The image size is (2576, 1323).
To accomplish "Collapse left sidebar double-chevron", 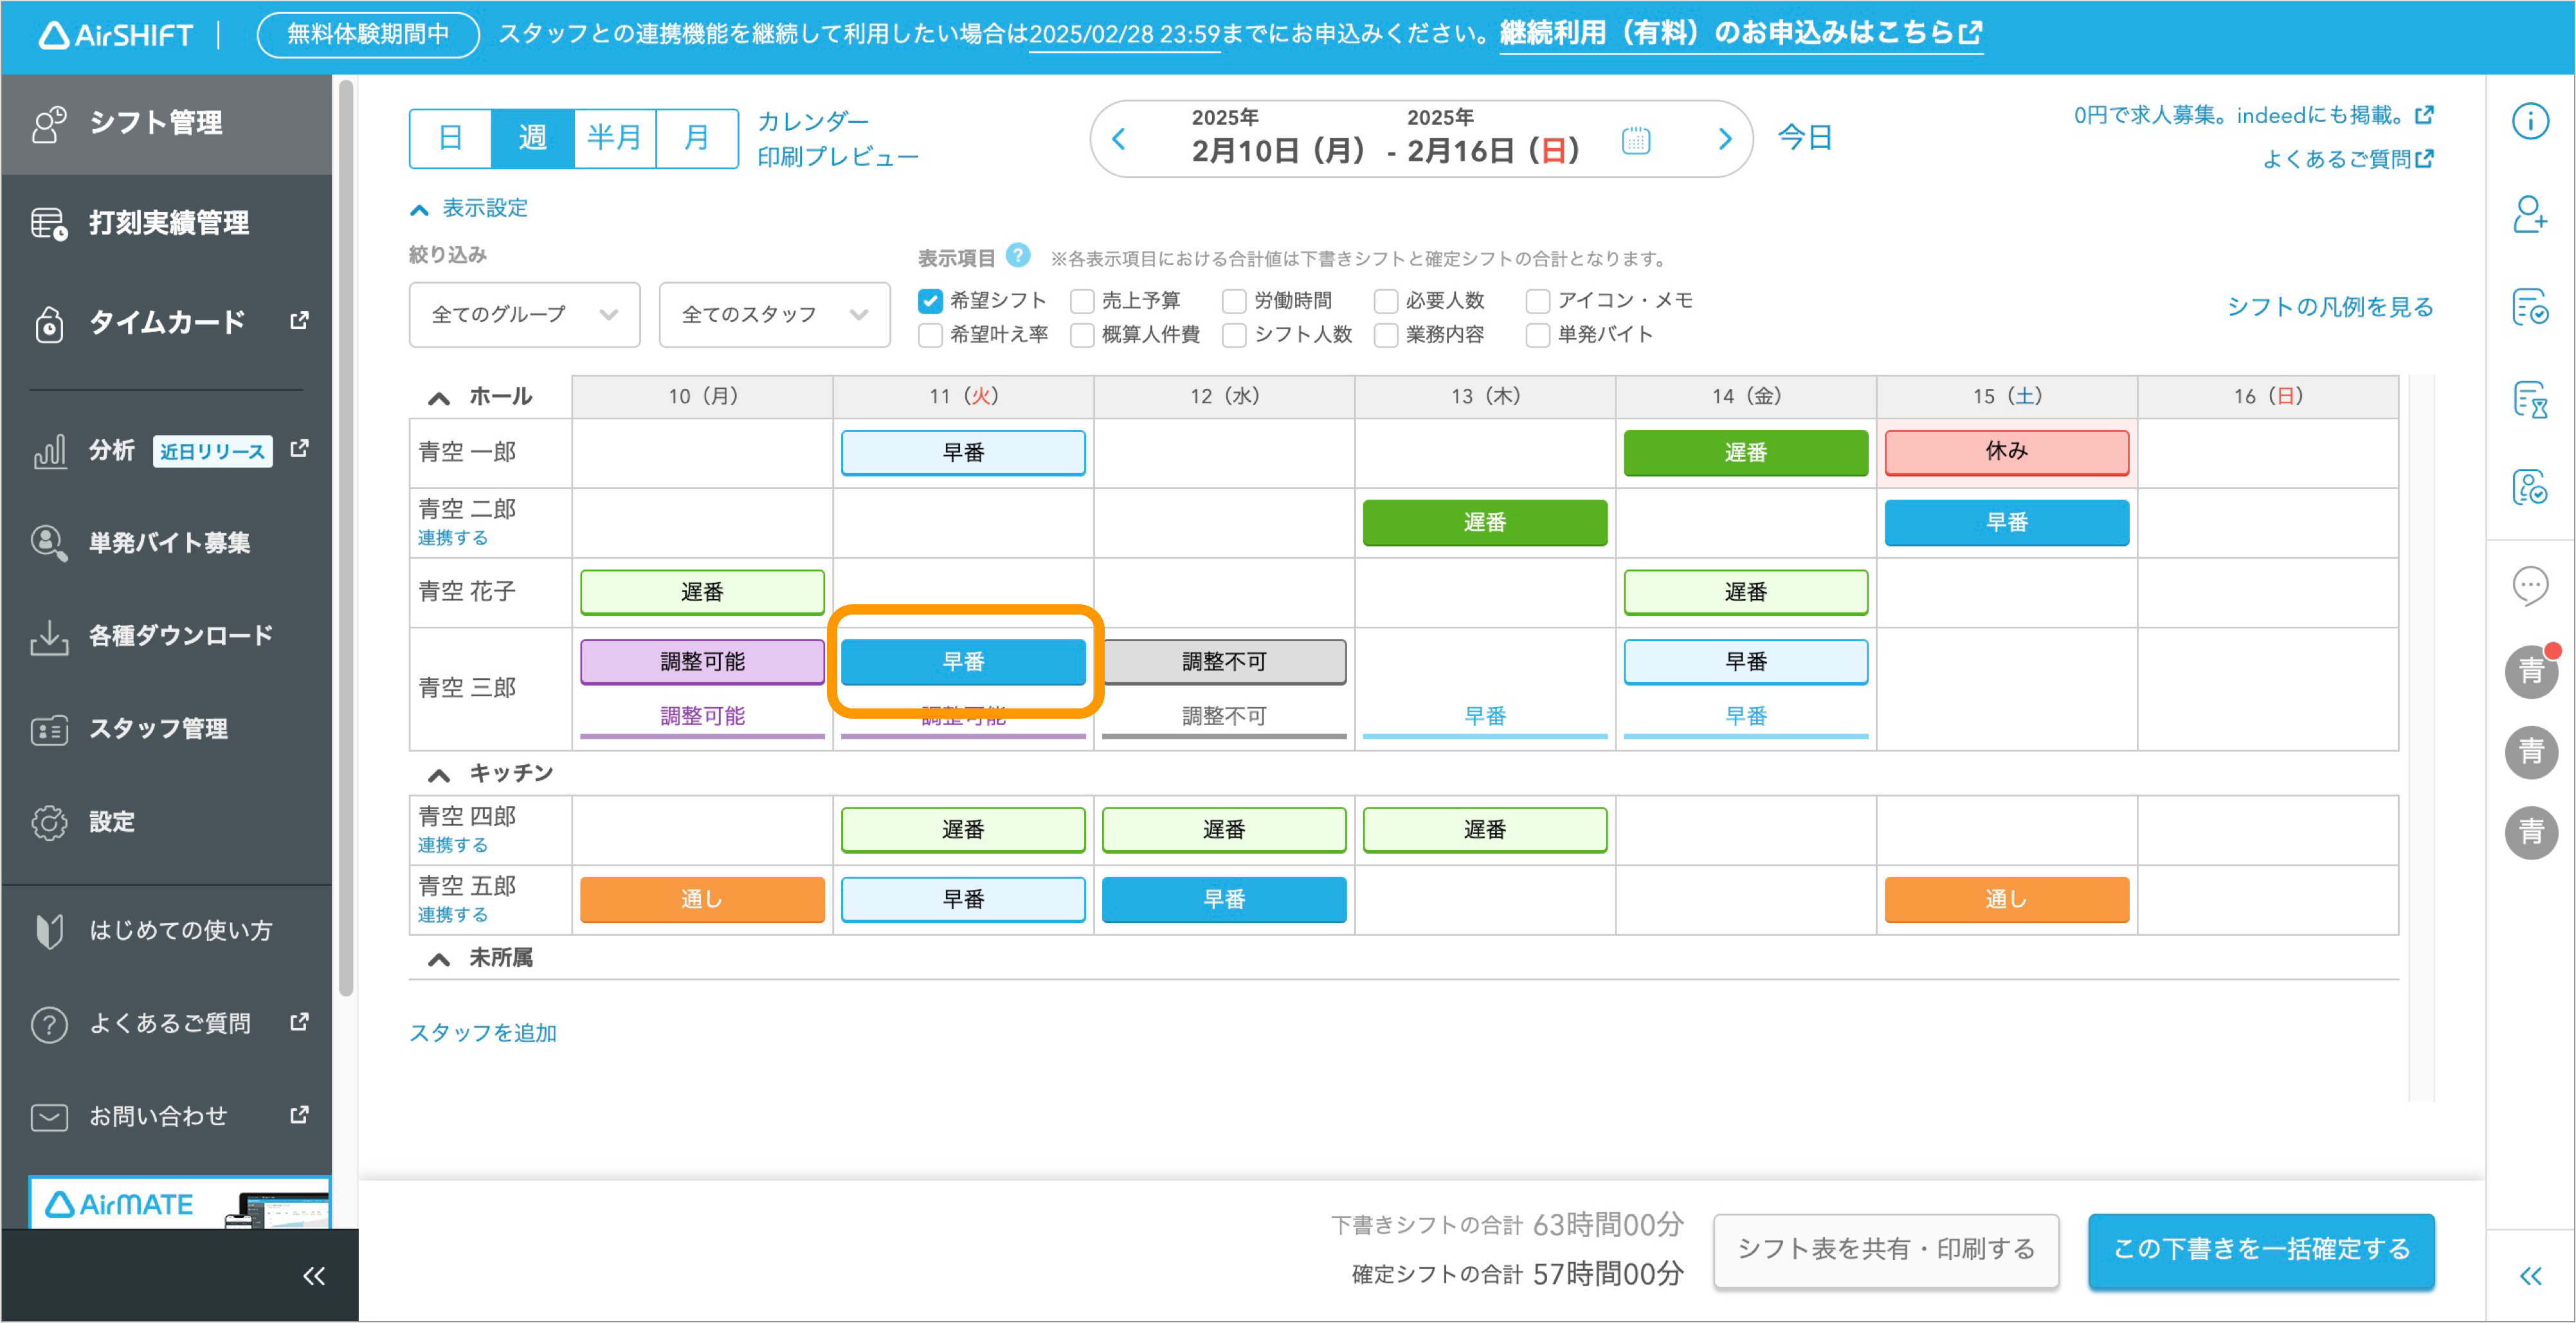I will coord(314,1275).
